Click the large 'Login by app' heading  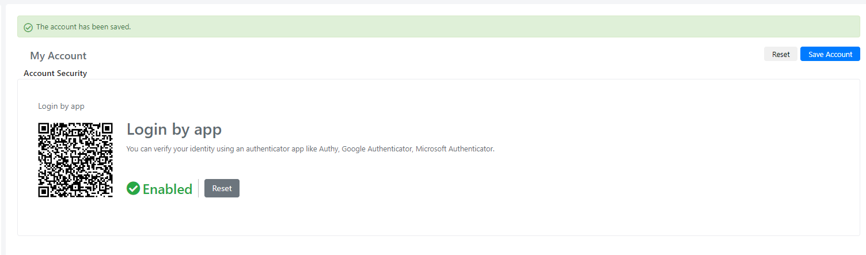(174, 129)
